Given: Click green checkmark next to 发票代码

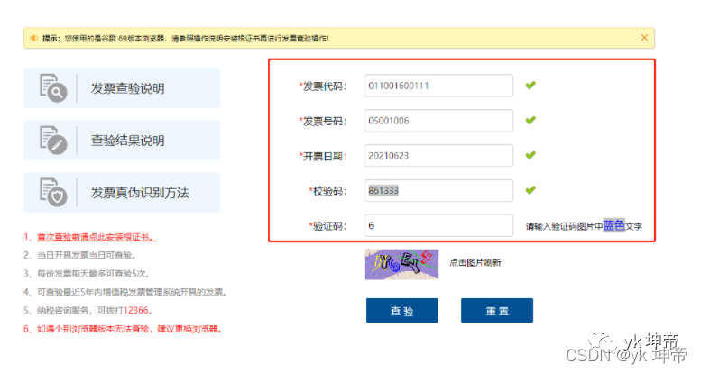Looking at the screenshot, I should pos(530,85).
